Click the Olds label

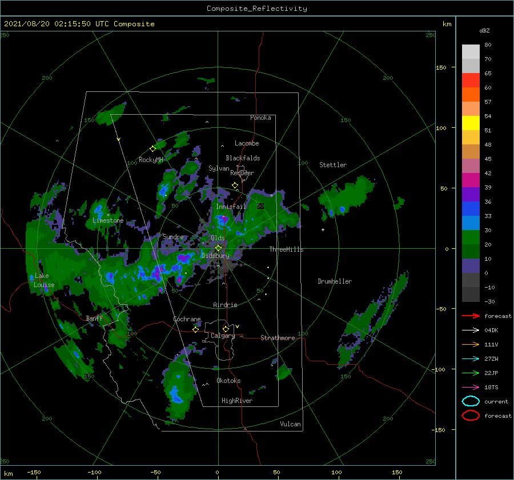coord(218,238)
